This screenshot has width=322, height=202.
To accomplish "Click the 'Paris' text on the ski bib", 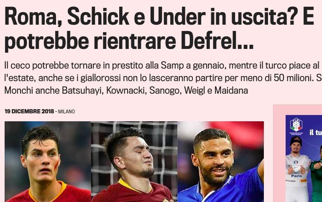I will (x=296, y=176).
